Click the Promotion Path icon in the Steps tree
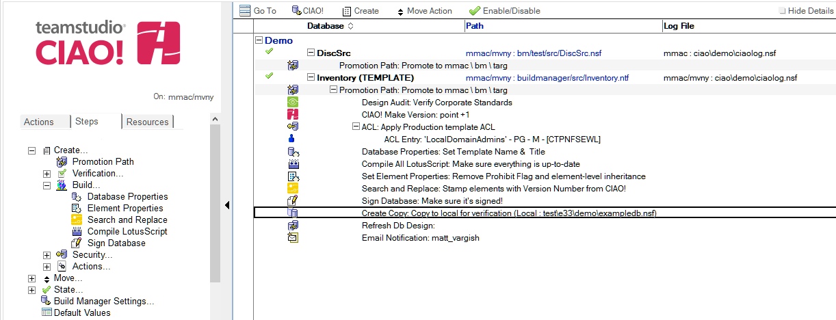836x320 pixels. [x=62, y=162]
